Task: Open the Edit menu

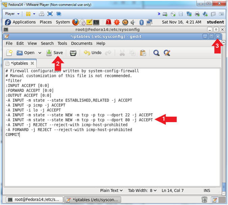Action: point(20,43)
